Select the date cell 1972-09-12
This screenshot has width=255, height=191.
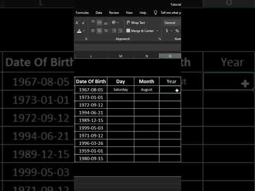pos(91,105)
